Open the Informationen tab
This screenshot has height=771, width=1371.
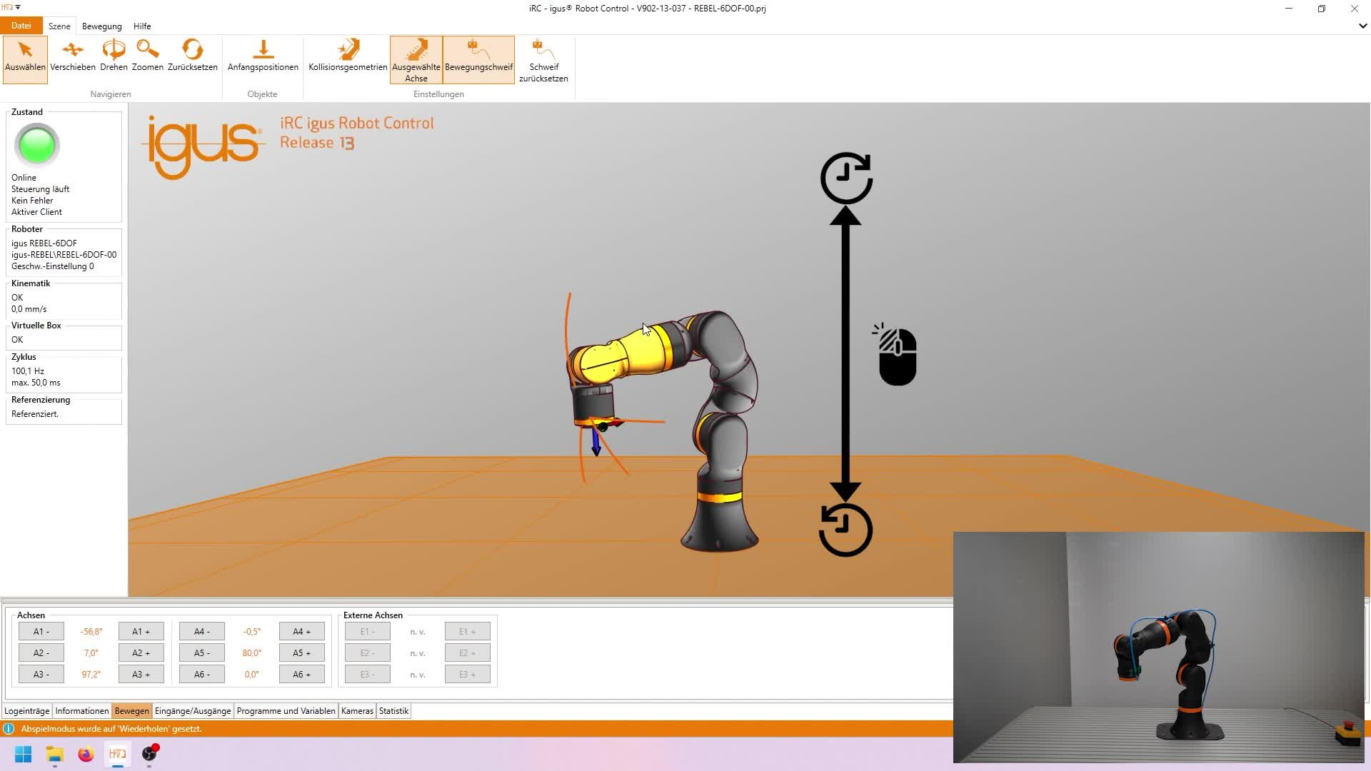(82, 711)
